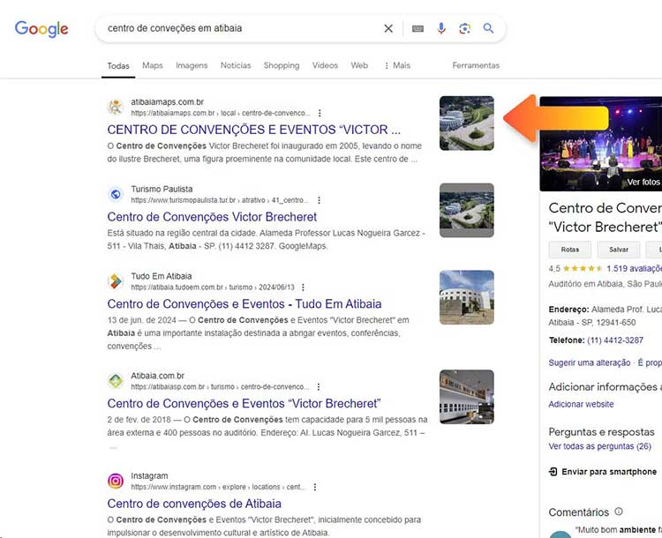This screenshot has height=538, width=662.
Task: Open the Atibaia.com.br result's three-dot menu
Action: (319, 386)
